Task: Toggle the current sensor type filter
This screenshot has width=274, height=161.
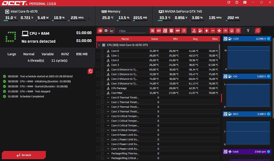Action: 213,31
